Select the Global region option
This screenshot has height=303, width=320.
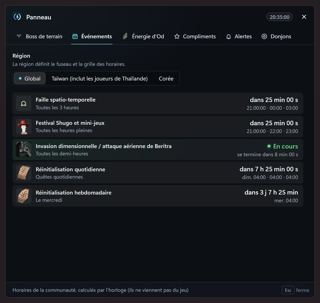(29, 79)
